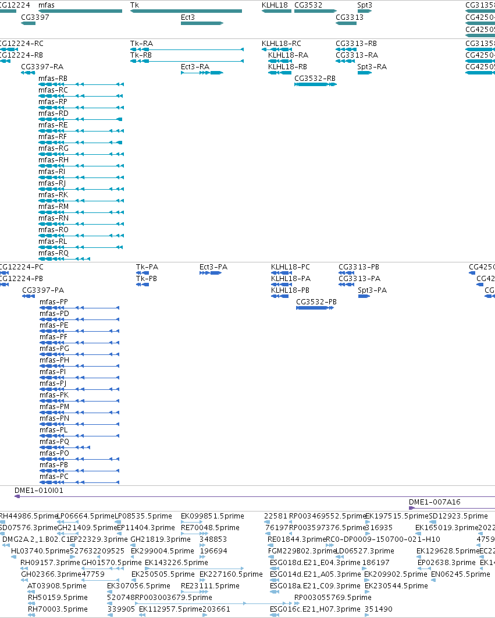
Task: Select the EK112957.5prime EST label
Action: pyautogui.click(x=170, y=609)
